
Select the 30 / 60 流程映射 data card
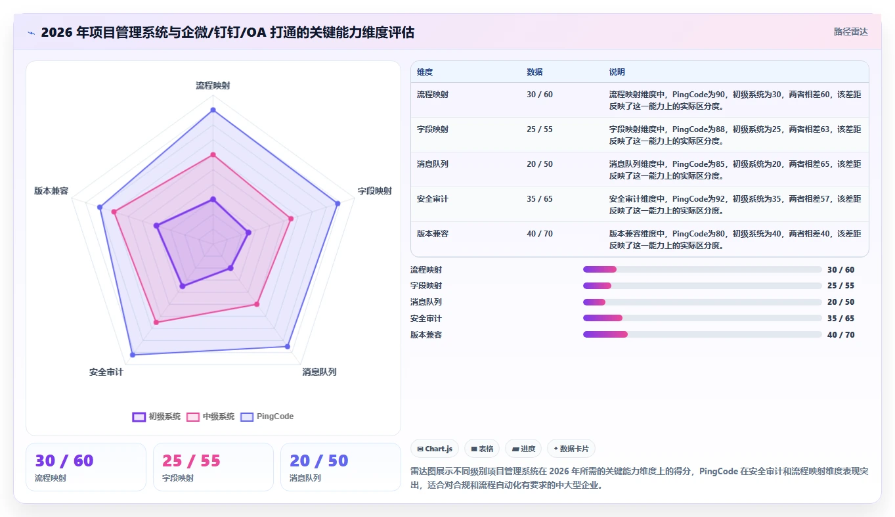86,467
